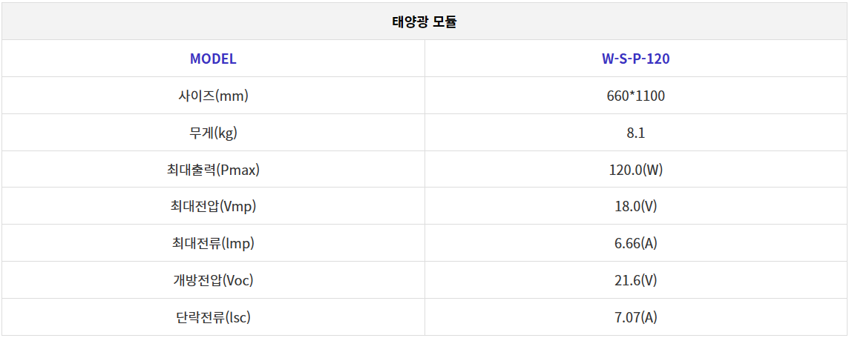Screen dimensions: 849x338
Task: Click the 660*1100 size value
Action: pyautogui.click(x=636, y=96)
